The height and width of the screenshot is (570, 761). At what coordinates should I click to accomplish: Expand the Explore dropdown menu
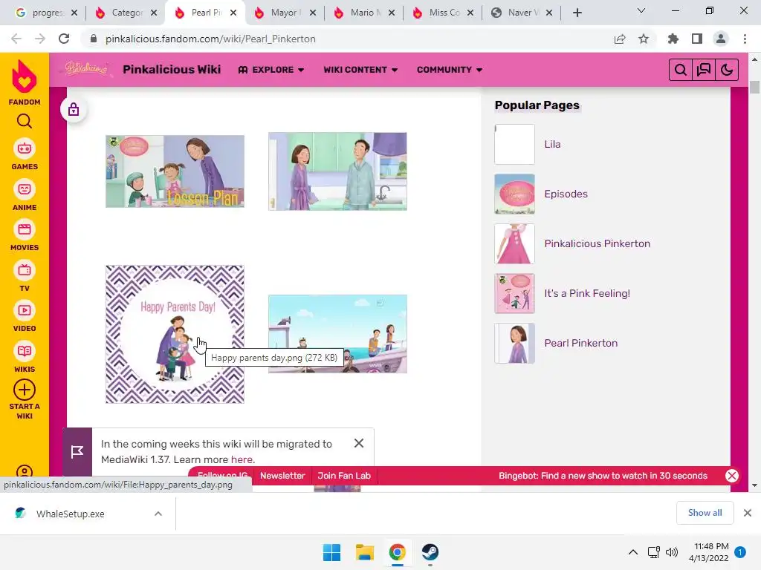click(271, 70)
